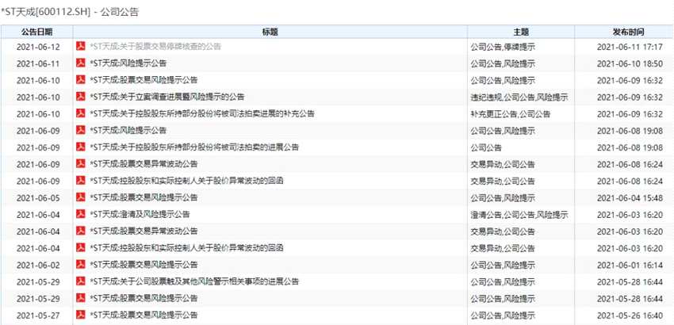Open title 关于控股股东所持部分股份将被司法拍卖的进展公告
The height and width of the screenshot is (325, 674).
point(194,147)
